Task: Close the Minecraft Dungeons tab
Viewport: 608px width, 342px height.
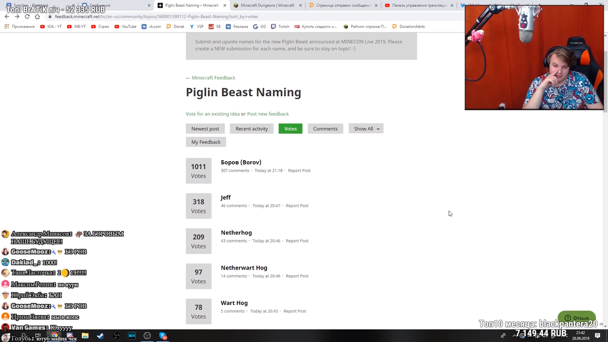Action: click(300, 6)
